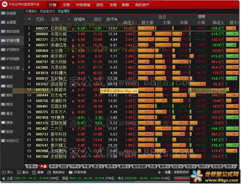241x184 pixels.
Task: Open the sidebar 股转 section
Action: (7, 132)
